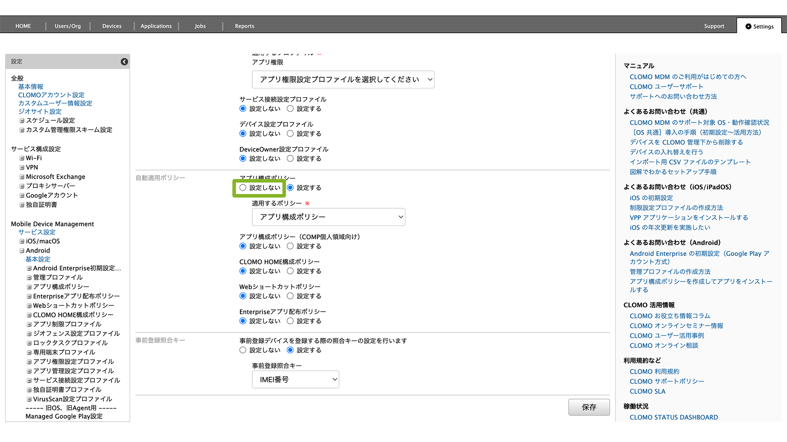787x442 pixels.
Task: Open the アプリ権限設定プロファイル dropdown
Action: tap(343, 80)
